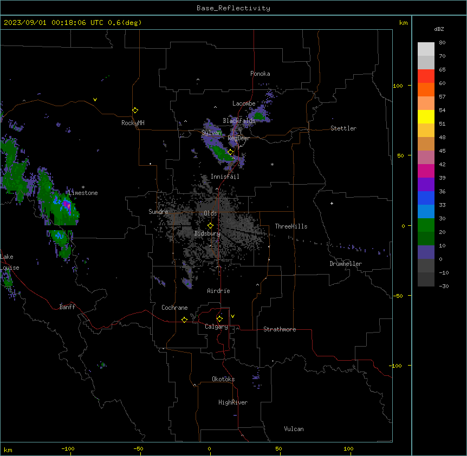Click the Base_Reflectivity title text

(x=233, y=8)
